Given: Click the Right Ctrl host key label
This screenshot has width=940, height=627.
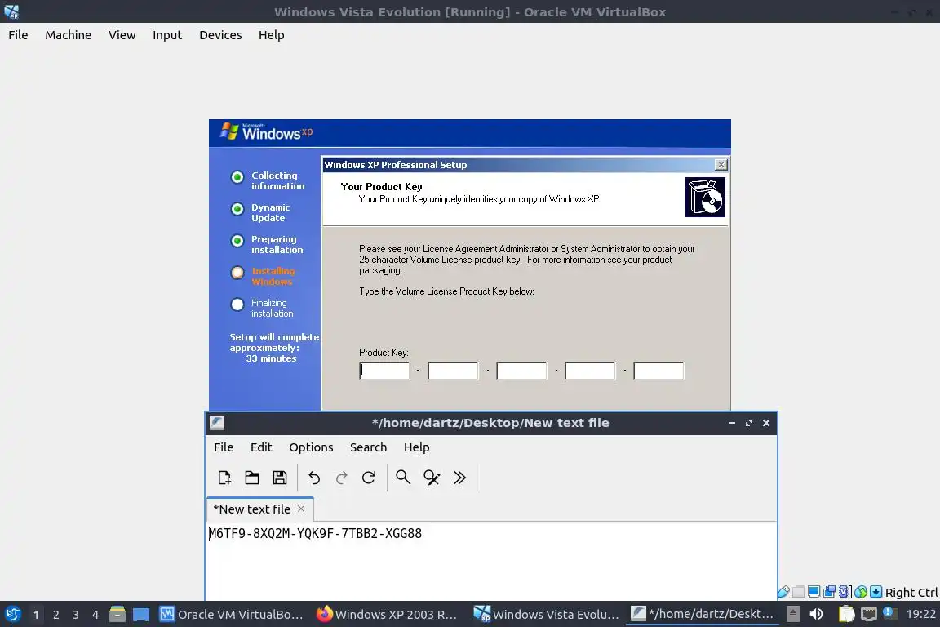Looking at the screenshot, I should pos(911,593).
